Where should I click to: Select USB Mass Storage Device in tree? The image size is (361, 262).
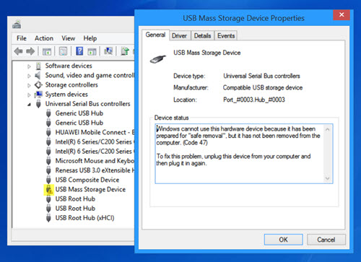[x=90, y=190]
